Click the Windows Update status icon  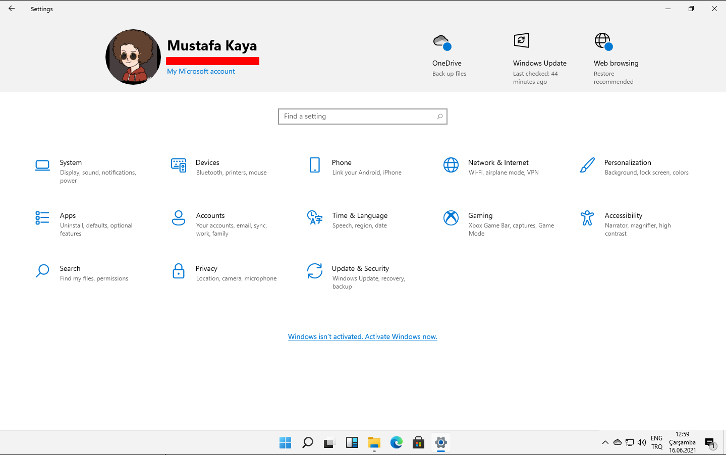pos(522,40)
